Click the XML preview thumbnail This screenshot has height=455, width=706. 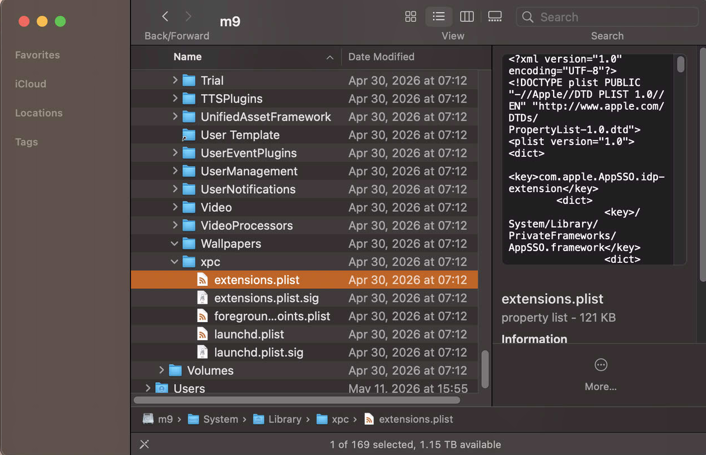point(594,159)
